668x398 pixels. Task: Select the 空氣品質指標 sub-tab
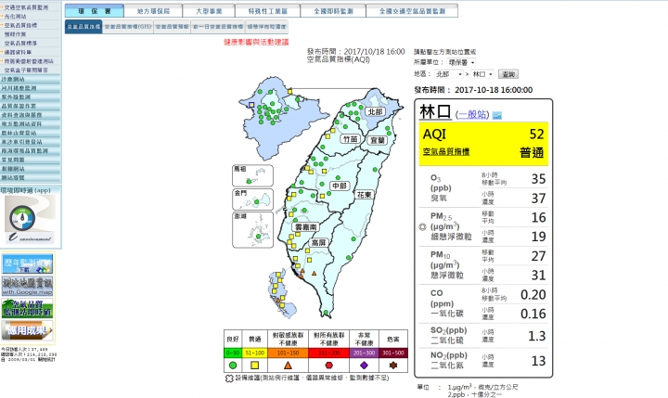coord(83,26)
